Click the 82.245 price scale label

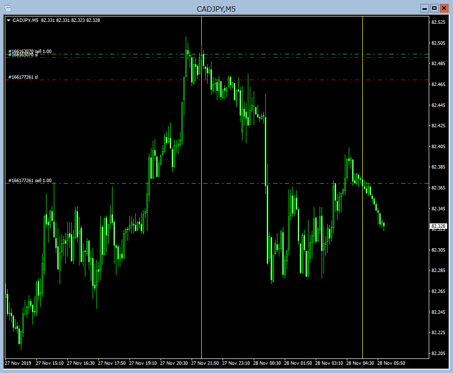[x=438, y=312]
